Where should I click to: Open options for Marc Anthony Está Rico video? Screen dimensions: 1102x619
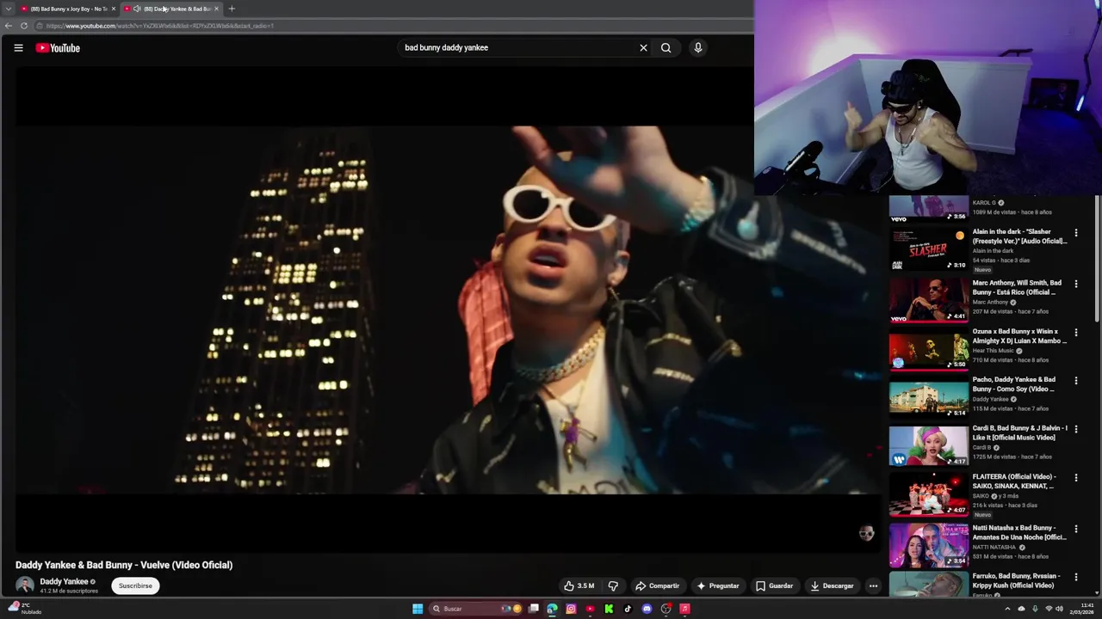1075,284
